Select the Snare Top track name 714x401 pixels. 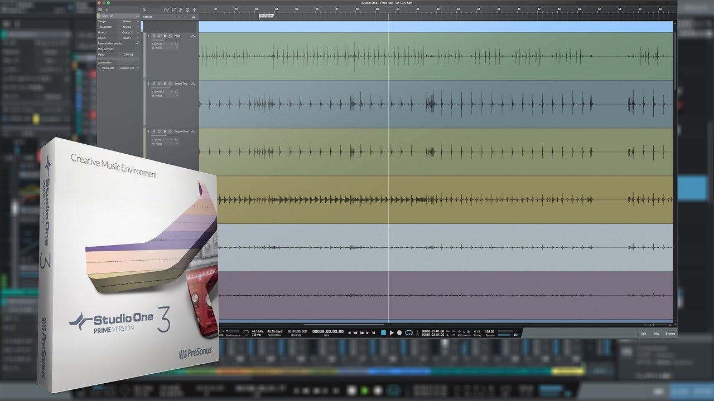tap(181, 84)
